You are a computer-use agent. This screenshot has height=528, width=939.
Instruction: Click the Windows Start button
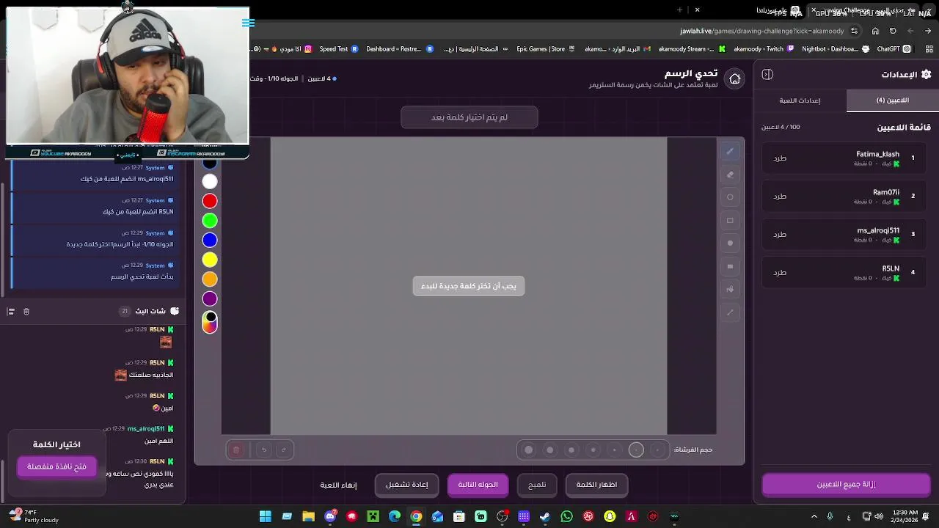click(x=266, y=516)
